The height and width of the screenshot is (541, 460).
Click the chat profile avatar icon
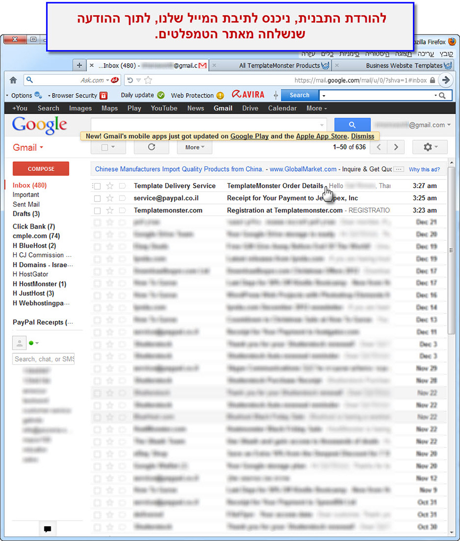pos(19,343)
